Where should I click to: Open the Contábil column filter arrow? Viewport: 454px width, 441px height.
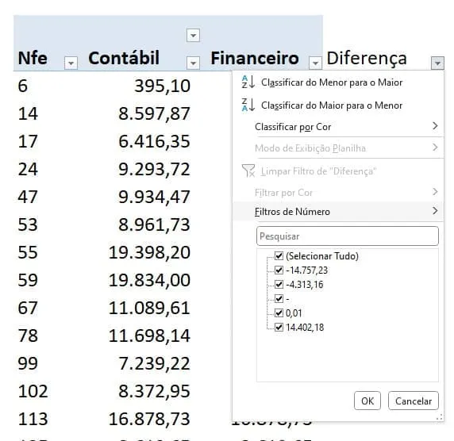click(193, 63)
